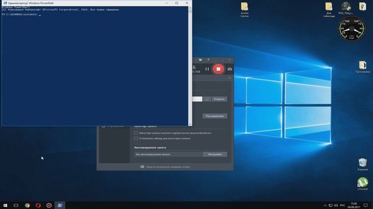Switch input language РУС indicator
The image size is (373, 209).
tap(343, 205)
